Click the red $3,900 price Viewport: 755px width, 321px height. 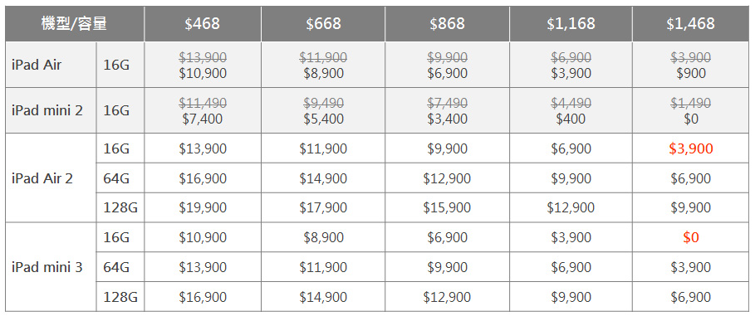point(690,149)
